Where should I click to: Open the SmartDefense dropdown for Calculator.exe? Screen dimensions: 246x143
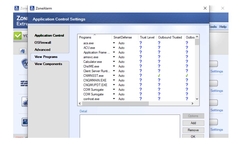coord(114,61)
